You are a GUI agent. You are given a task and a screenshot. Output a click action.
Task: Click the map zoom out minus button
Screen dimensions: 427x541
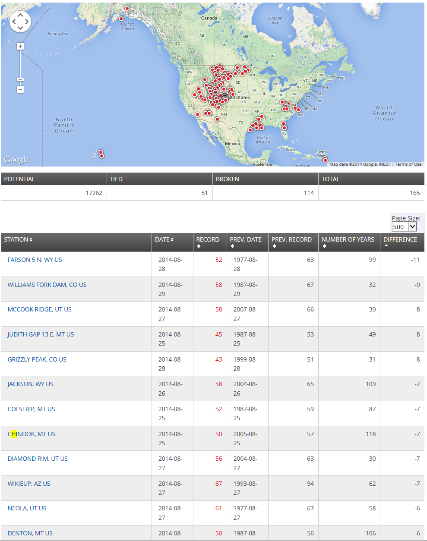pyautogui.click(x=20, y=89)
